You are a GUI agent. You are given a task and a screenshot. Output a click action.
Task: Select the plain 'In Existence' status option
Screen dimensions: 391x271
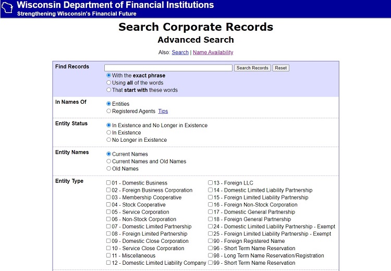(x=109, y=132)
